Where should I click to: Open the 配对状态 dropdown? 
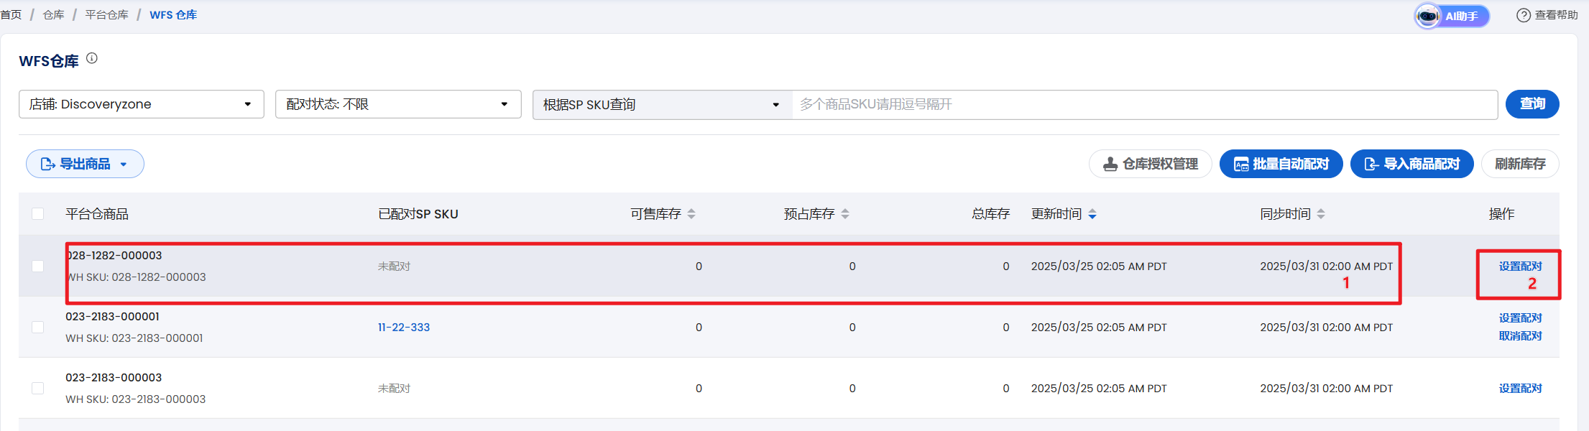398,104
